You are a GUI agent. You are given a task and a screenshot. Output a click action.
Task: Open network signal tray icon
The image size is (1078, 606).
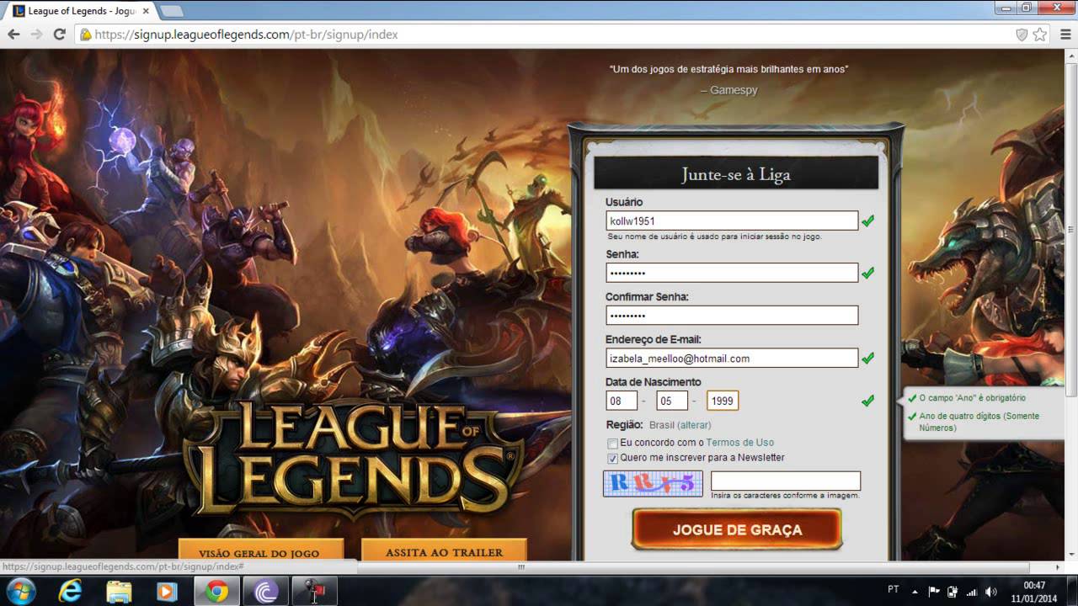click(x=972, y=592)
